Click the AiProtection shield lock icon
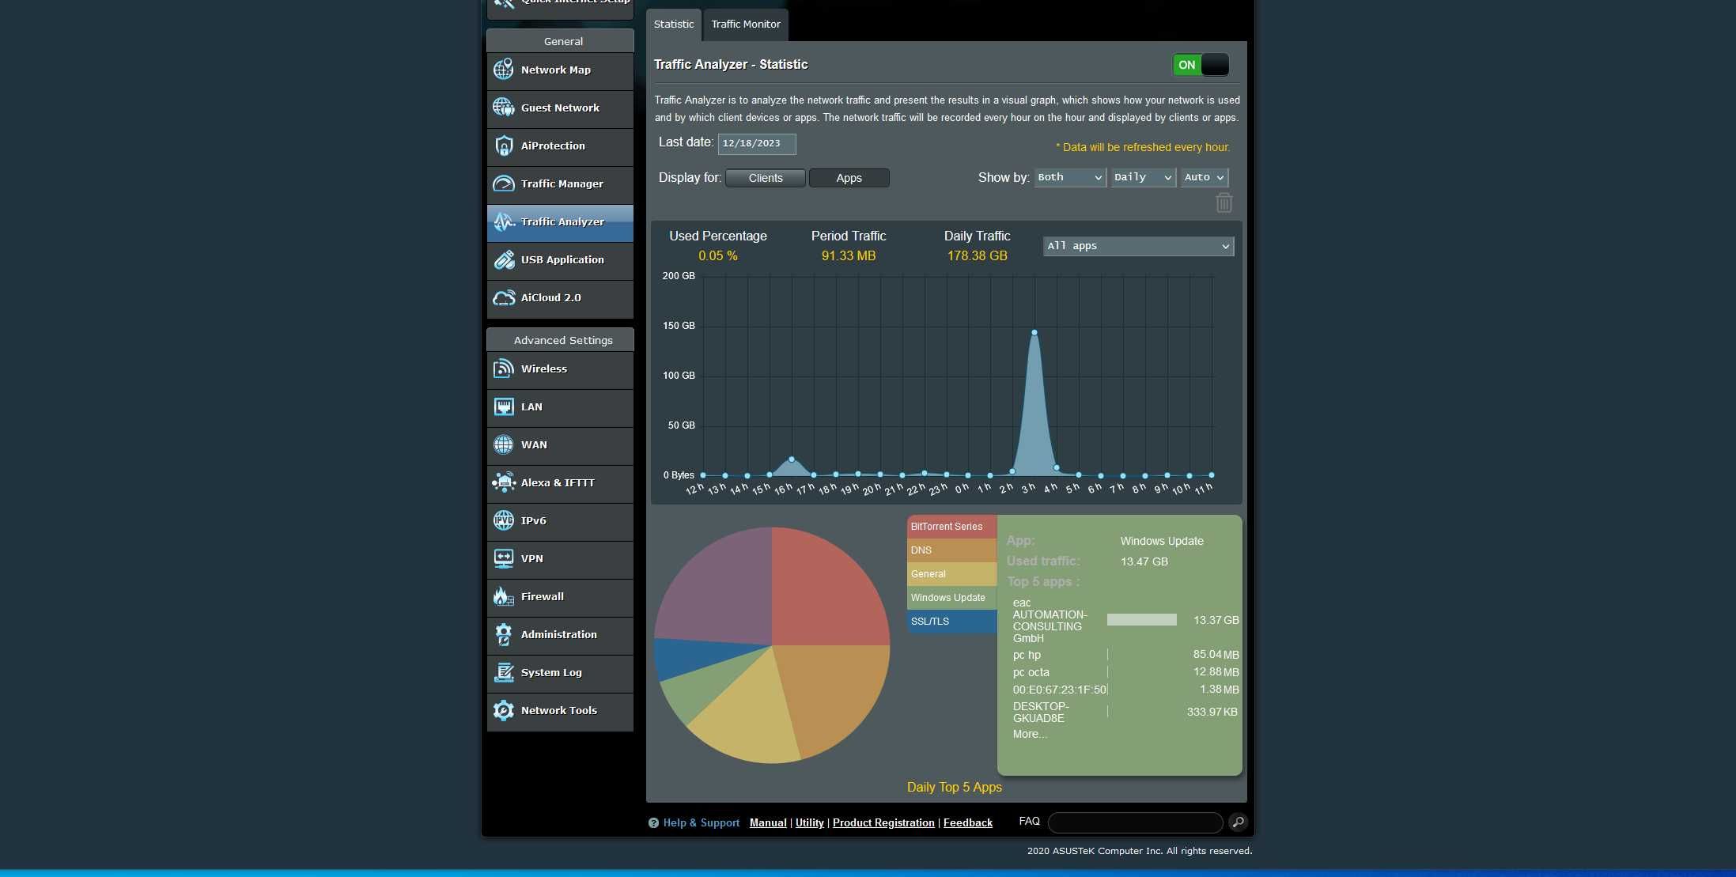1736x877 pixels. (x=504, y=146)
